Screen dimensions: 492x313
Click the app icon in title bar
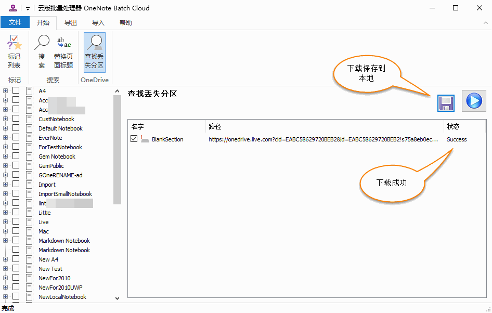point(13,8)
